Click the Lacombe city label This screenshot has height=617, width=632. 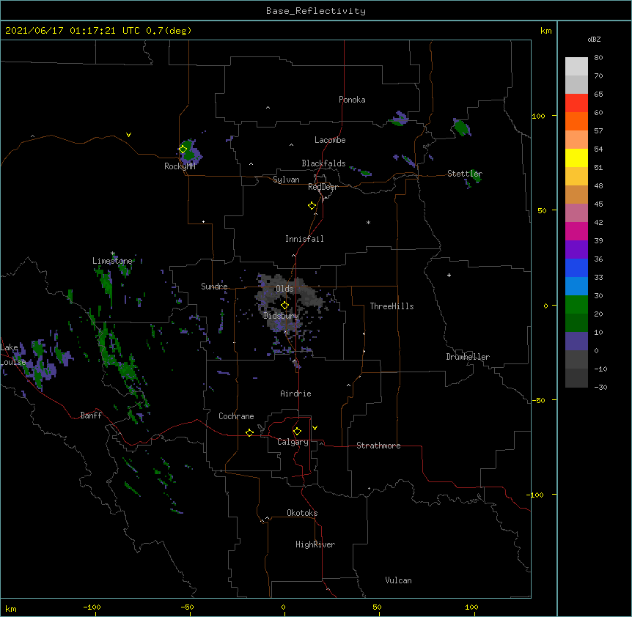[330, 140]
